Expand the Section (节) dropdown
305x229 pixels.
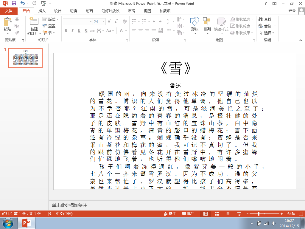(49, 33)
